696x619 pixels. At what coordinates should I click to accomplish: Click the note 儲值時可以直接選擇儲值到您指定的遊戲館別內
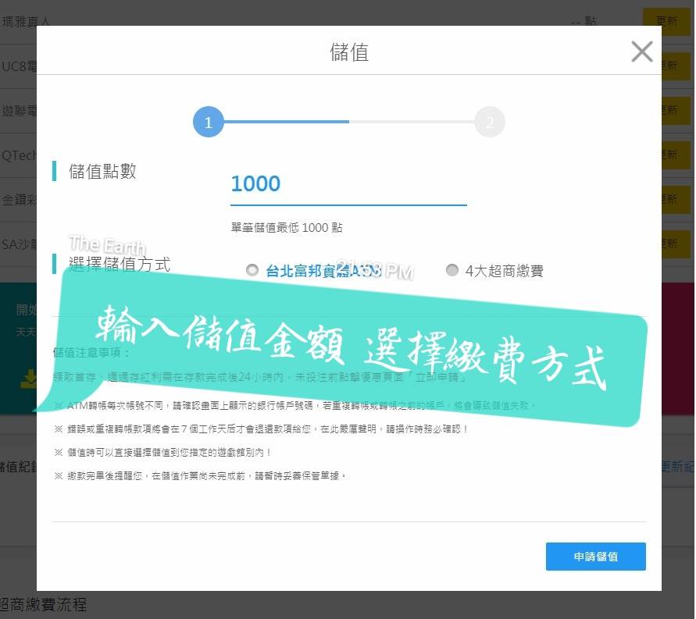click(x=163, y=452)
